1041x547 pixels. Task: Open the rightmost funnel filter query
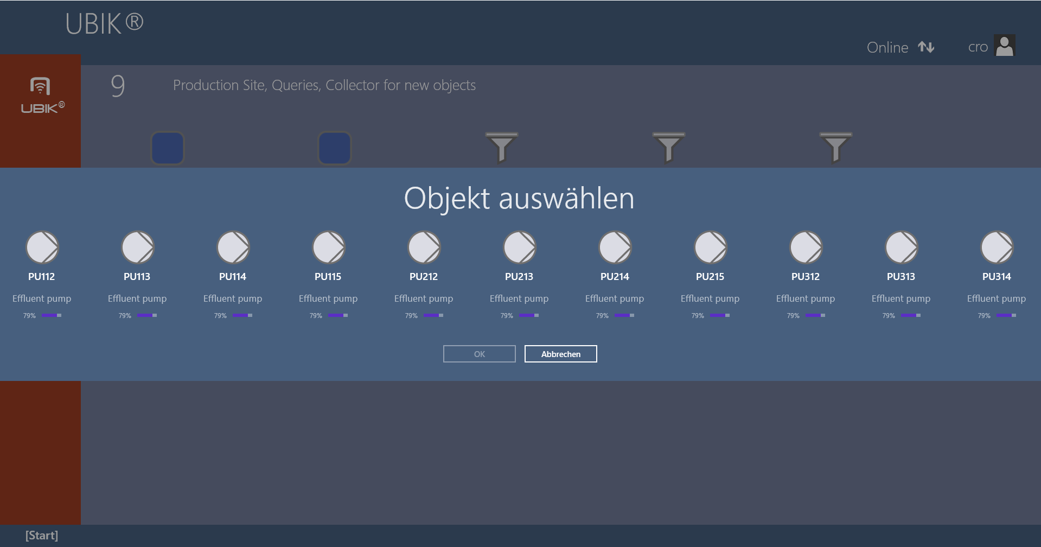click(x=835, y=148)
